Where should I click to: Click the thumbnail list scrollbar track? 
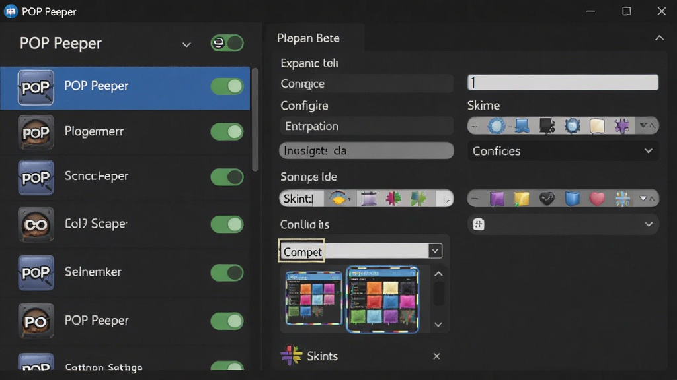tap(438, 294)
